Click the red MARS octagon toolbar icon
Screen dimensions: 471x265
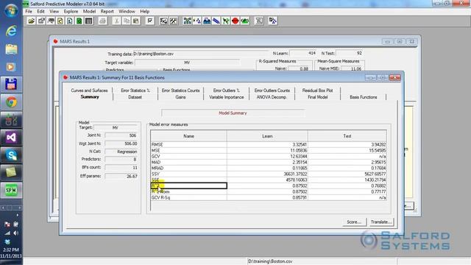pyautogui.click(x=235, y=21)
